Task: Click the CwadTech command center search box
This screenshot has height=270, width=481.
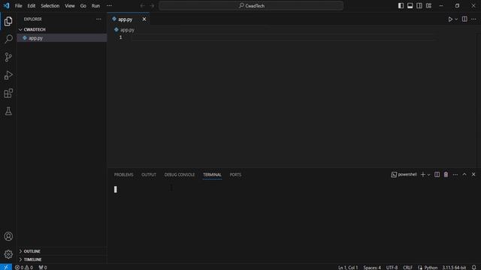Action: [x=251, y=5]
